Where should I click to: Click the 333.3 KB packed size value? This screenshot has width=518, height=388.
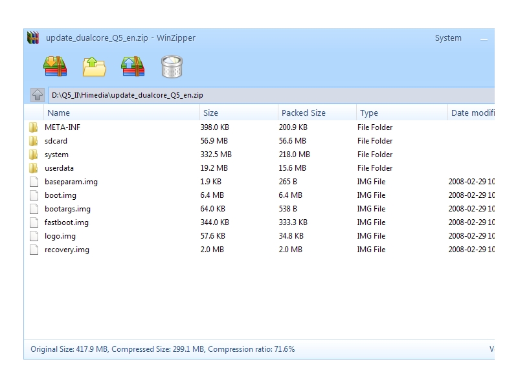click(x=293, y=222)
